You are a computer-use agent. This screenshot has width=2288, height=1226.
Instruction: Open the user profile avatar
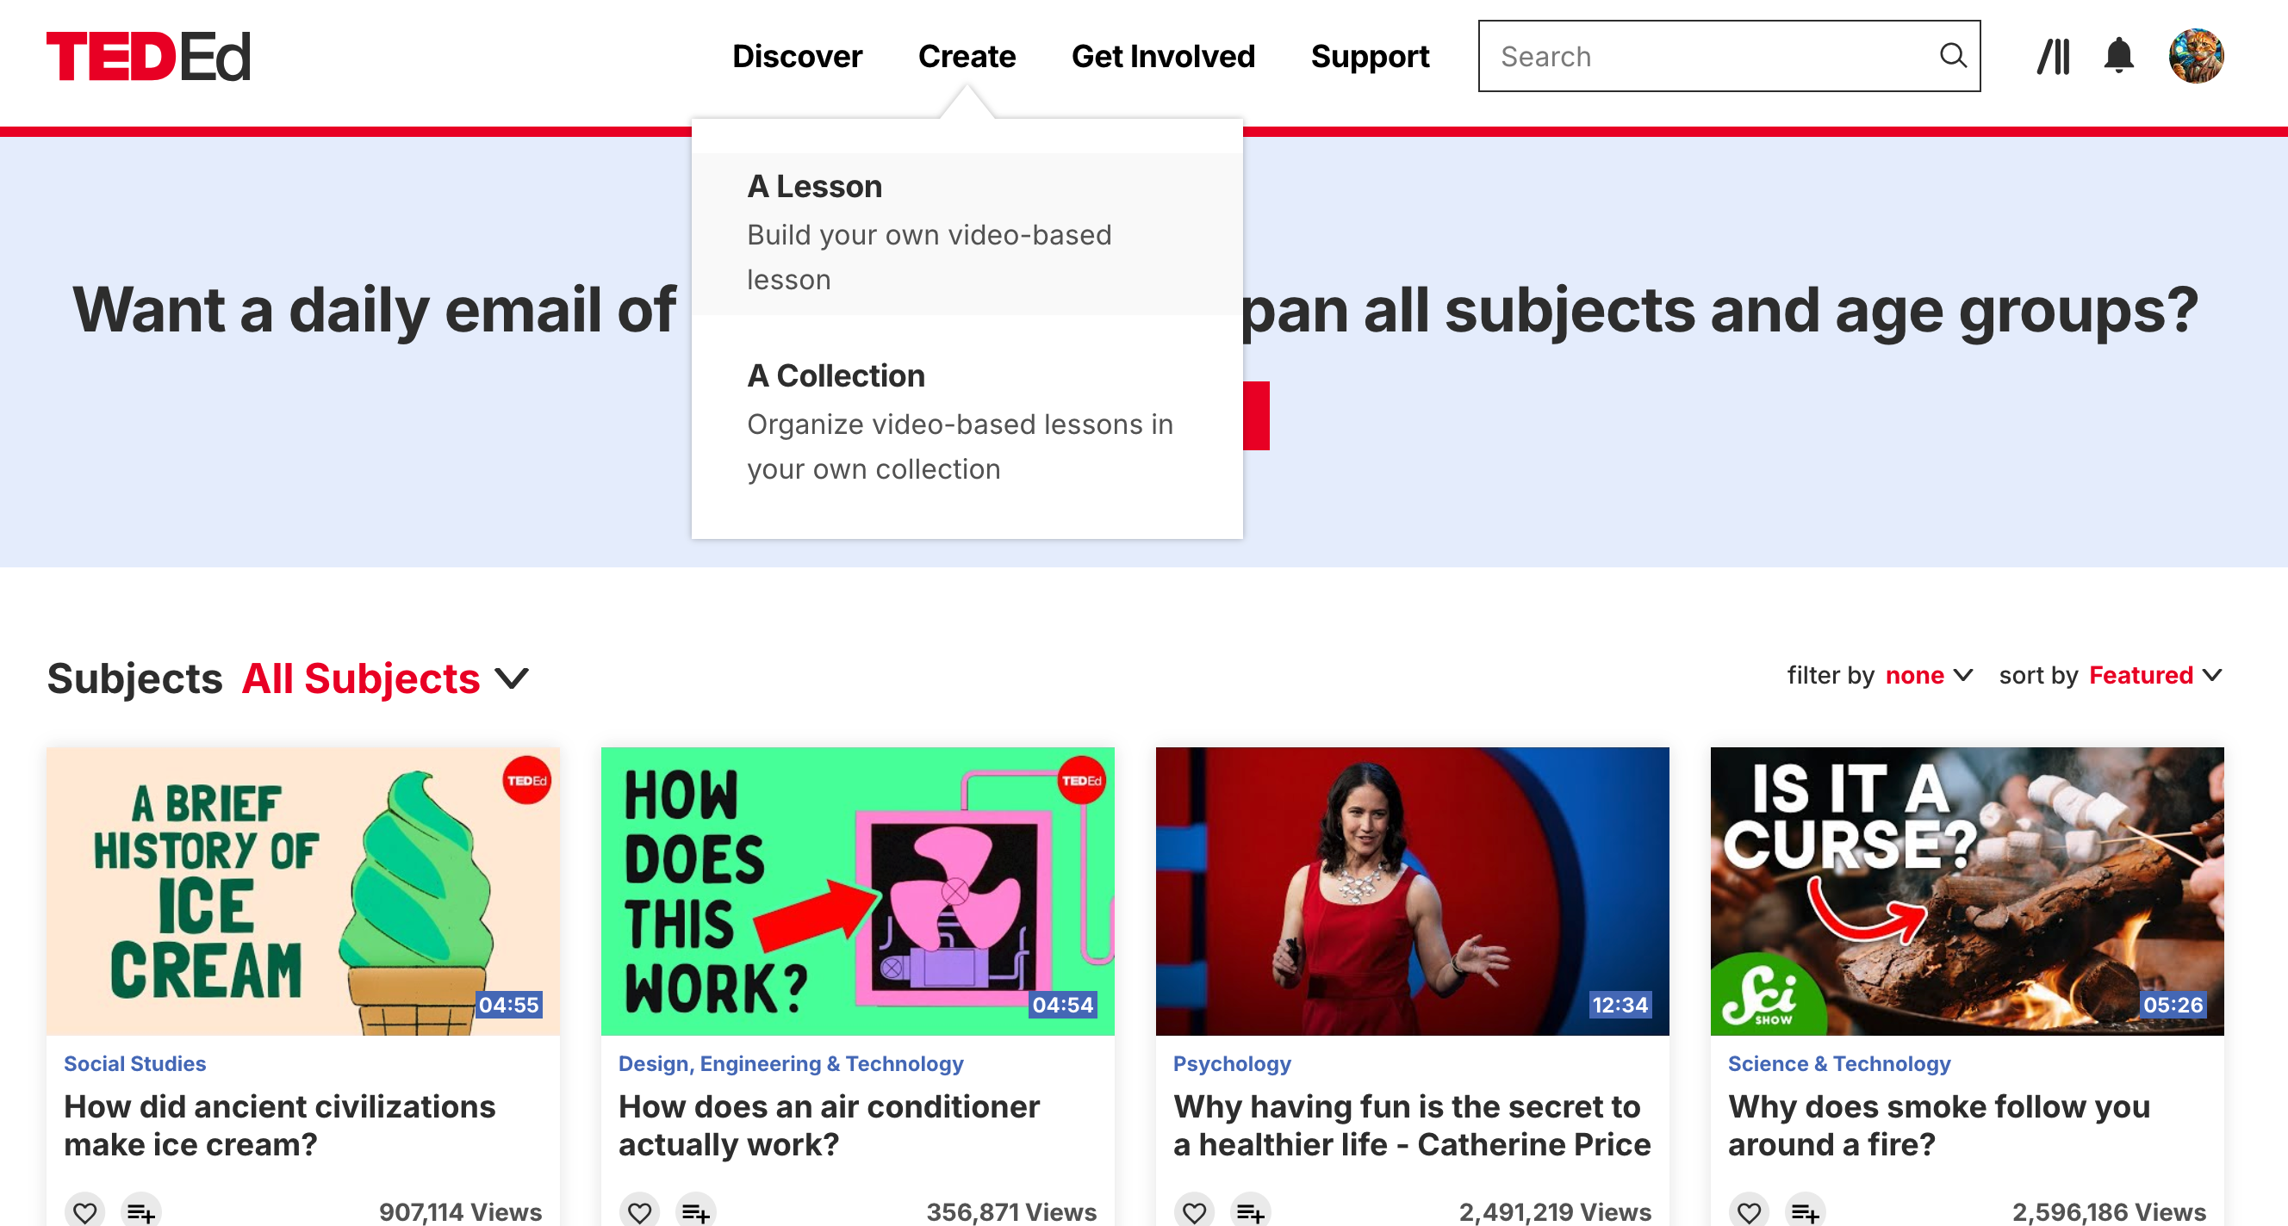click(x=2195, y=56)
